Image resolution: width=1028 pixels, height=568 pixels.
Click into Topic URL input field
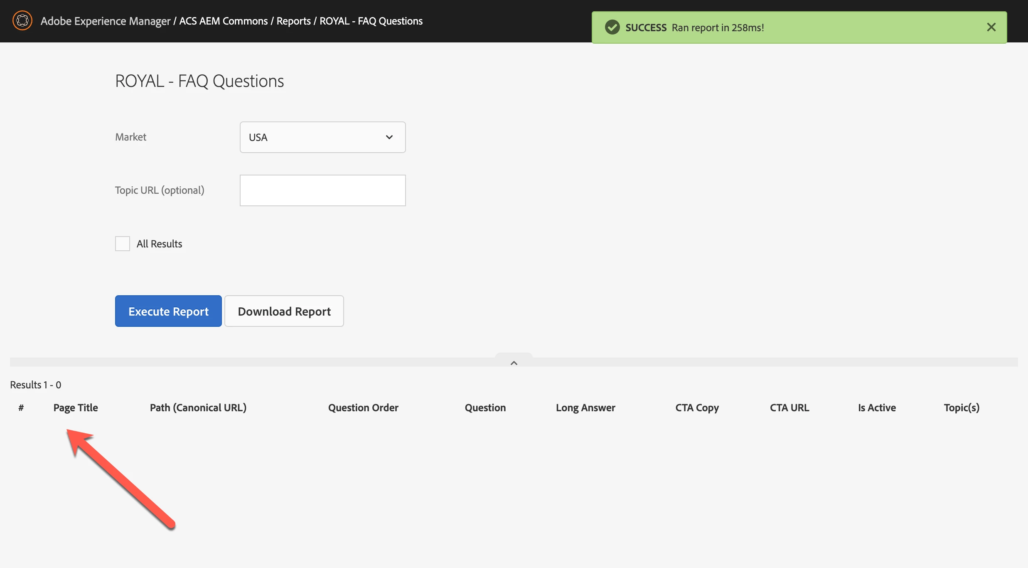click(x=322, y=190)
